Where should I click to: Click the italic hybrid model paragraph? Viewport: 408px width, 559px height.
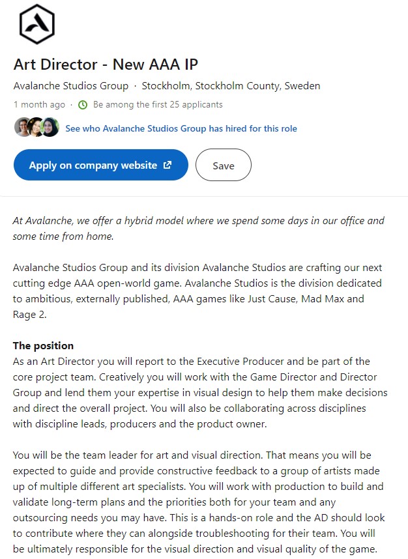coord(198,228)
